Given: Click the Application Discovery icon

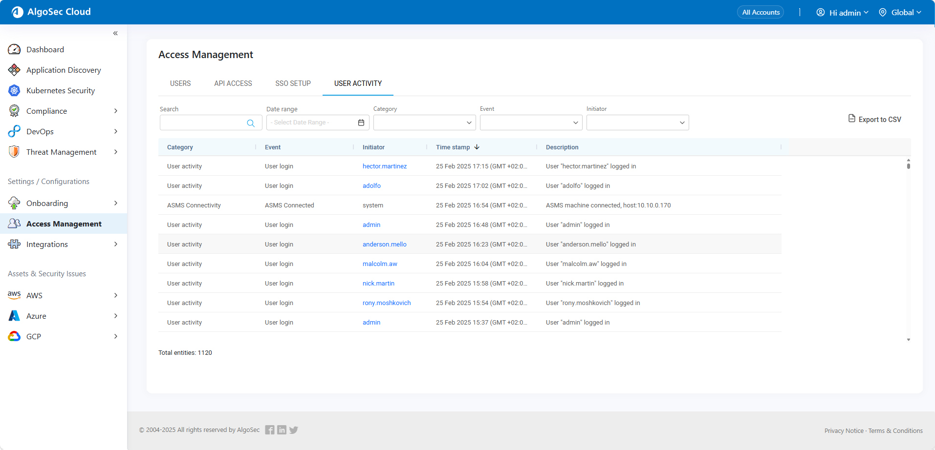Looking at the screenshot, I should coord(14,70).
